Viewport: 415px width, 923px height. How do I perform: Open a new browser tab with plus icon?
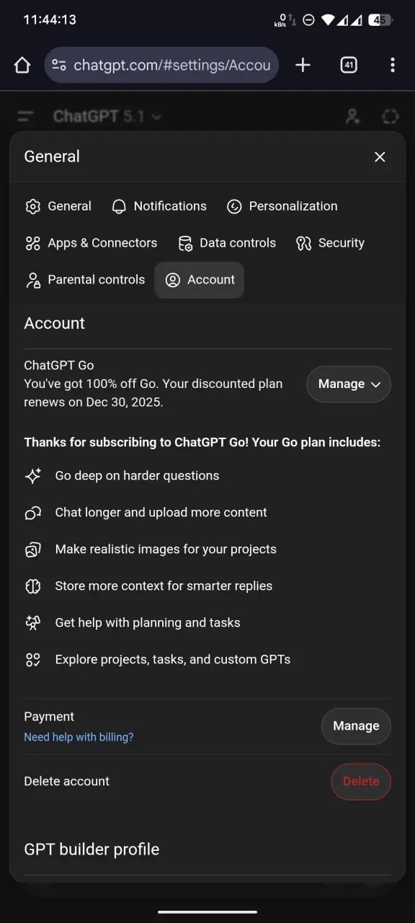coord(303,66)
